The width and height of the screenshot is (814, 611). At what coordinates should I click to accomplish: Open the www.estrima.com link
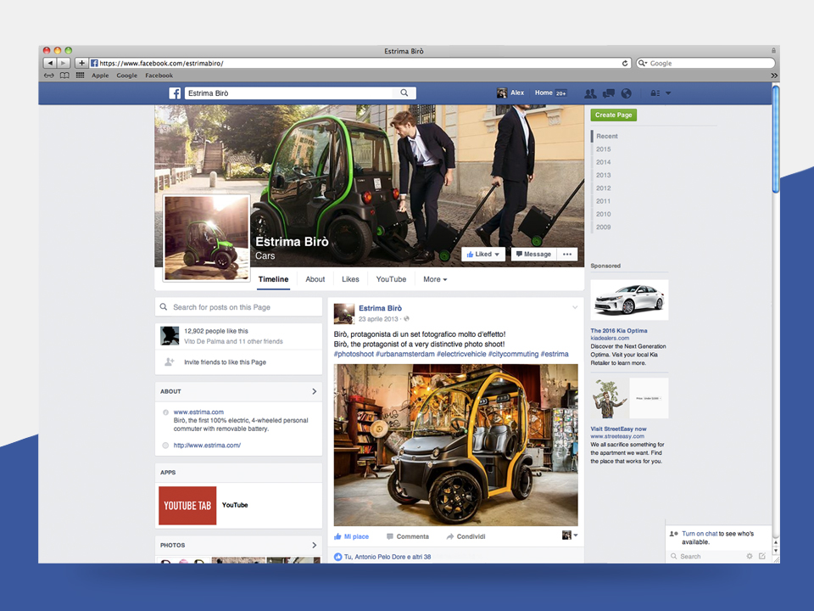(x=198, y=412)
